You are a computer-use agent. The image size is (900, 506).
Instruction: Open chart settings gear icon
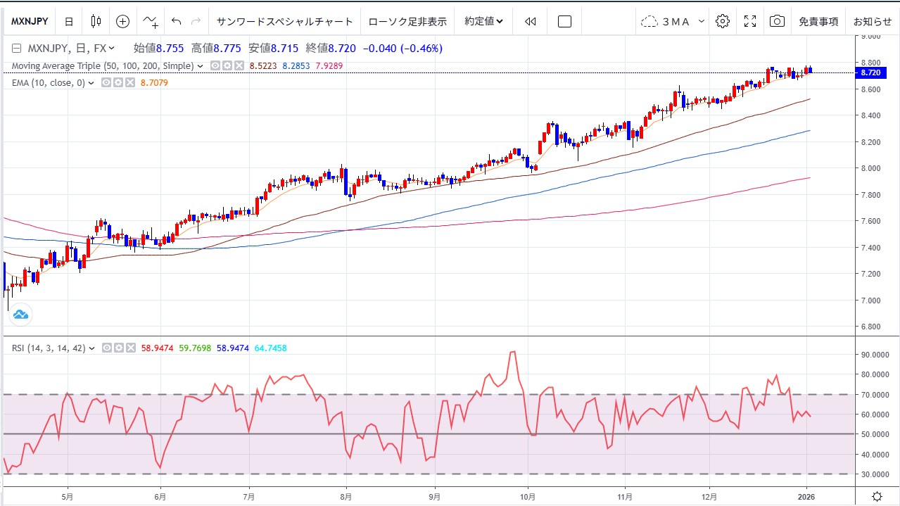[722, 21]
